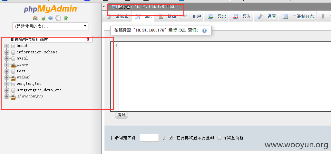Click information_schema database icon
This screenshot has height=154, width=331.
click(x=13, y=52)
